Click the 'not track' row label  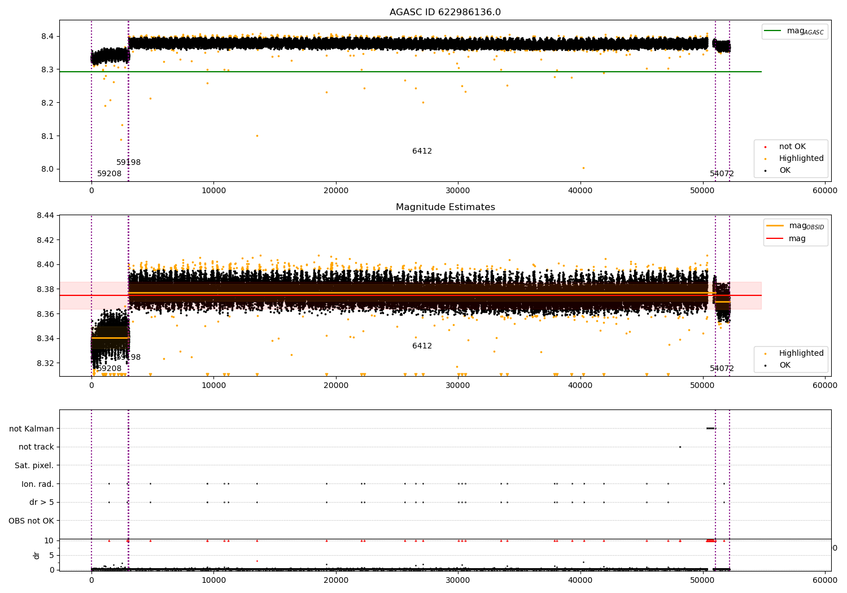point(36,447)
